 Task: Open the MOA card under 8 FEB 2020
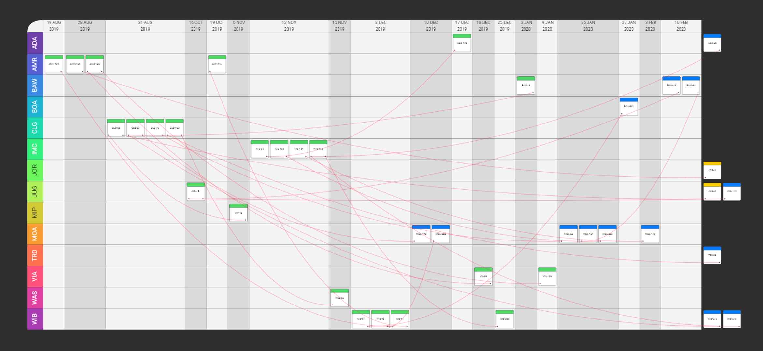[x=650, y=234]
